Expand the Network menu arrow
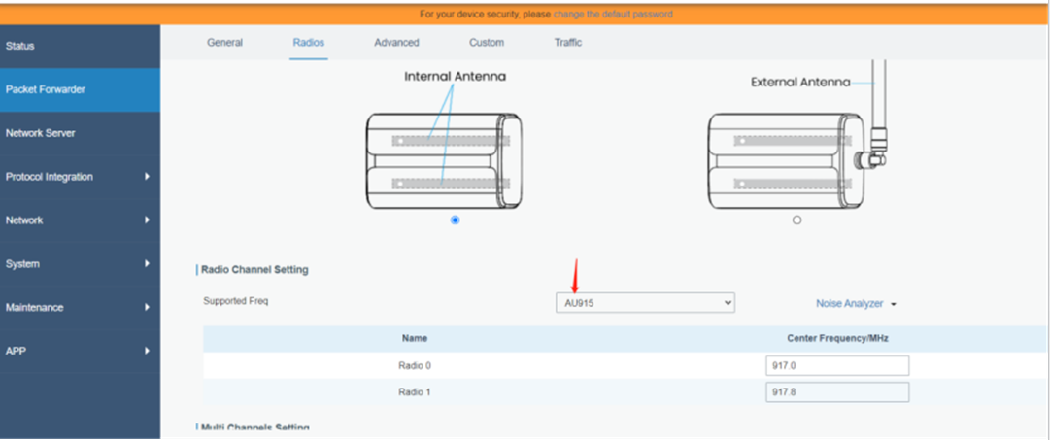Screen dimensions: 1050x440 coord(147,220)
